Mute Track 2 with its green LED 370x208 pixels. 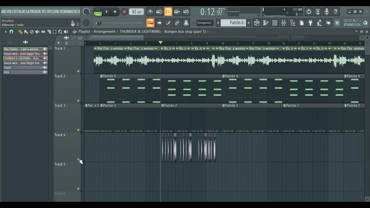coord(78,101)
